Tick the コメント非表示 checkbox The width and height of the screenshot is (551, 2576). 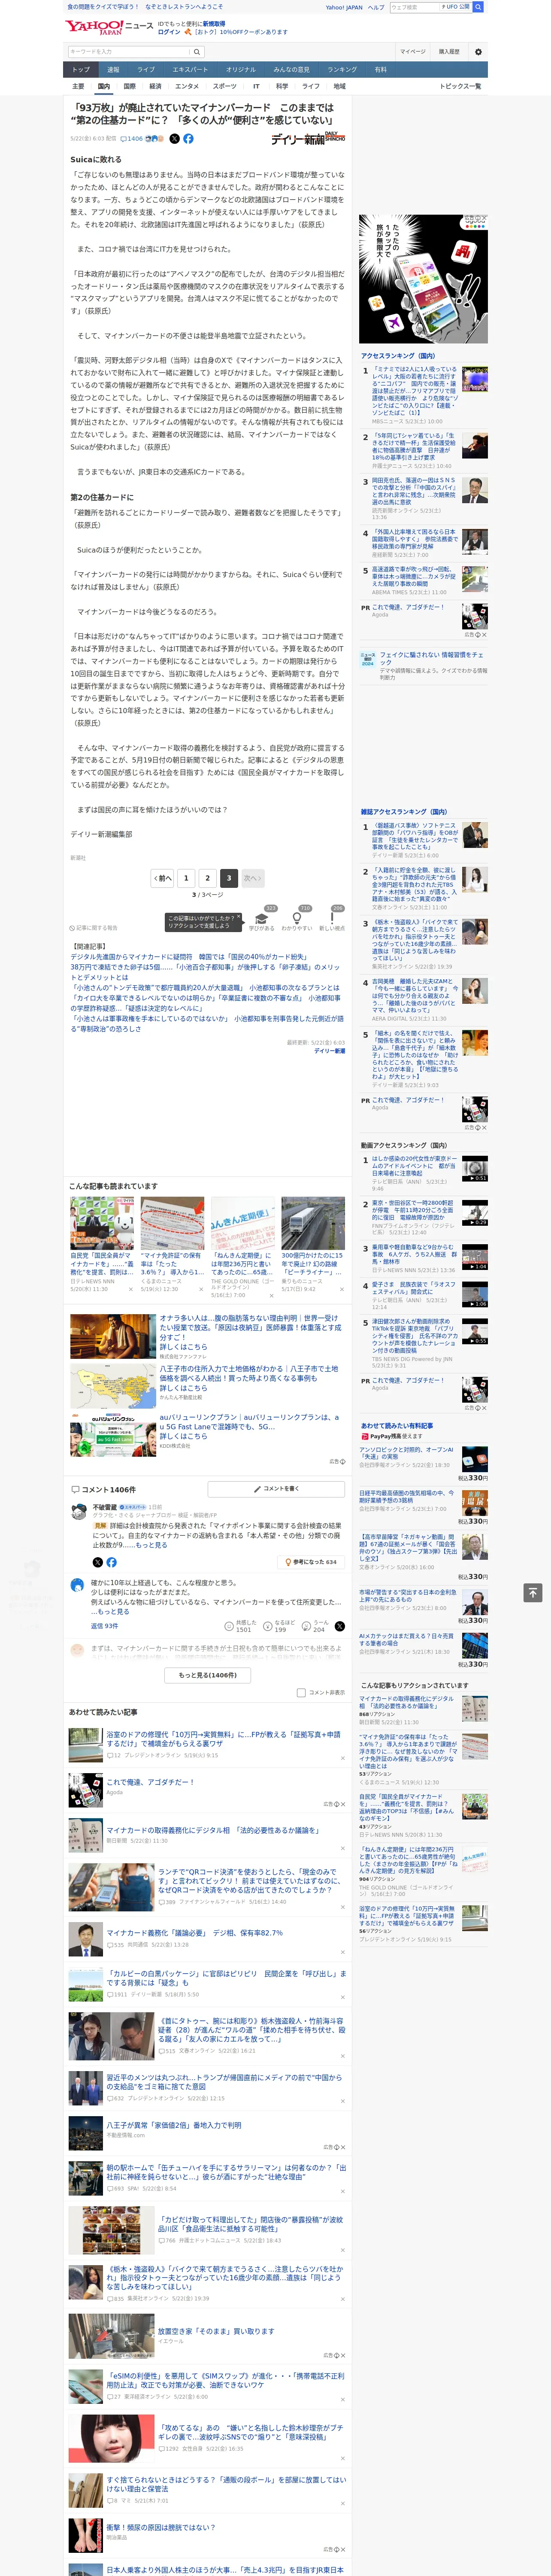click(301, 1692)
